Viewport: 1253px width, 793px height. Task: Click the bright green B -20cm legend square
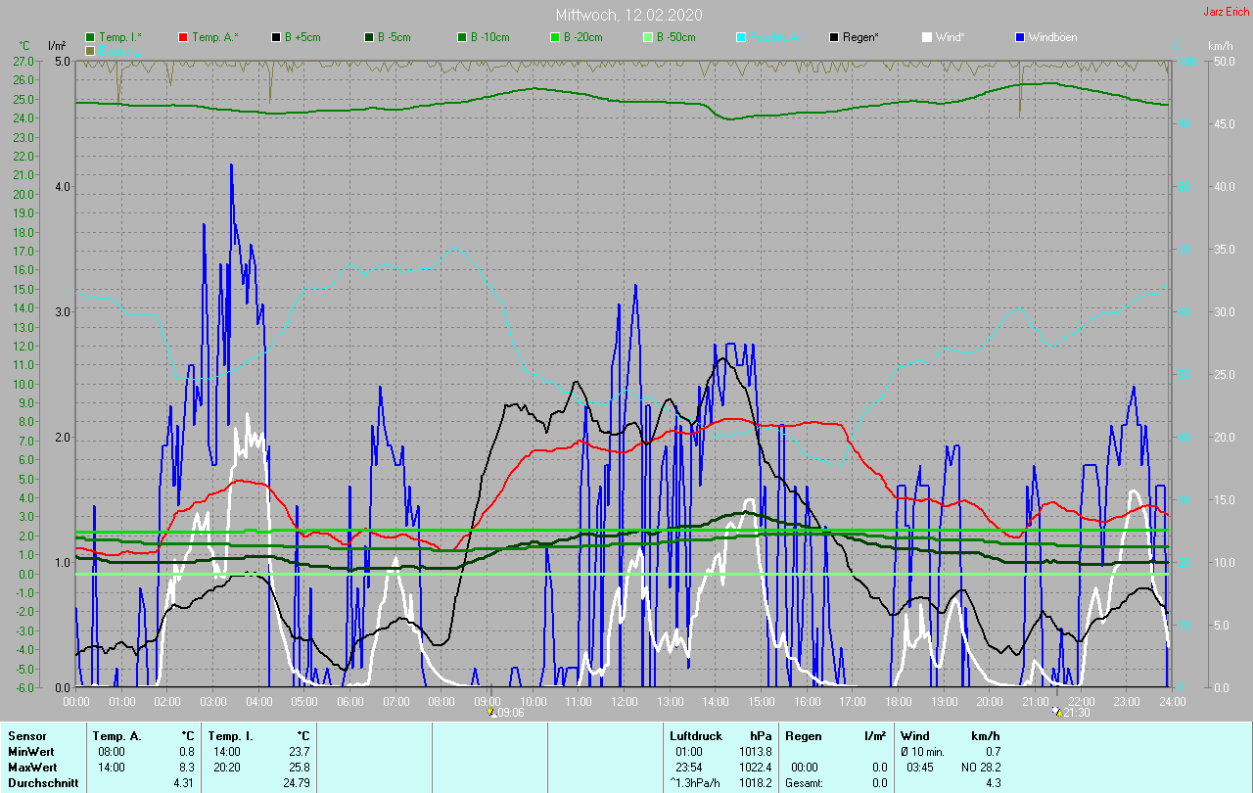click(555, 37)
